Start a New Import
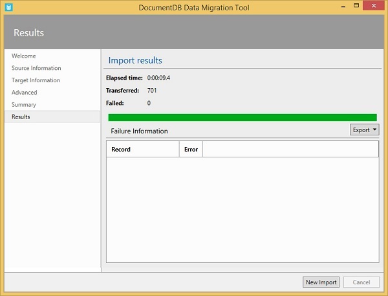The width and height of the screenshot is (388, 296). (321, 282)
